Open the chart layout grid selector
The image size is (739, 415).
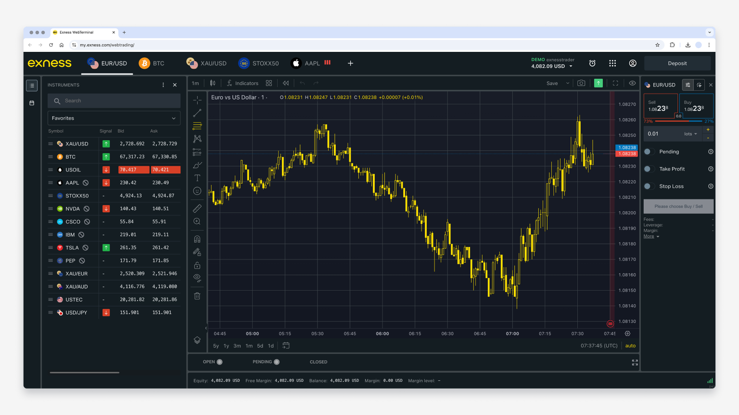pos(269,83)
